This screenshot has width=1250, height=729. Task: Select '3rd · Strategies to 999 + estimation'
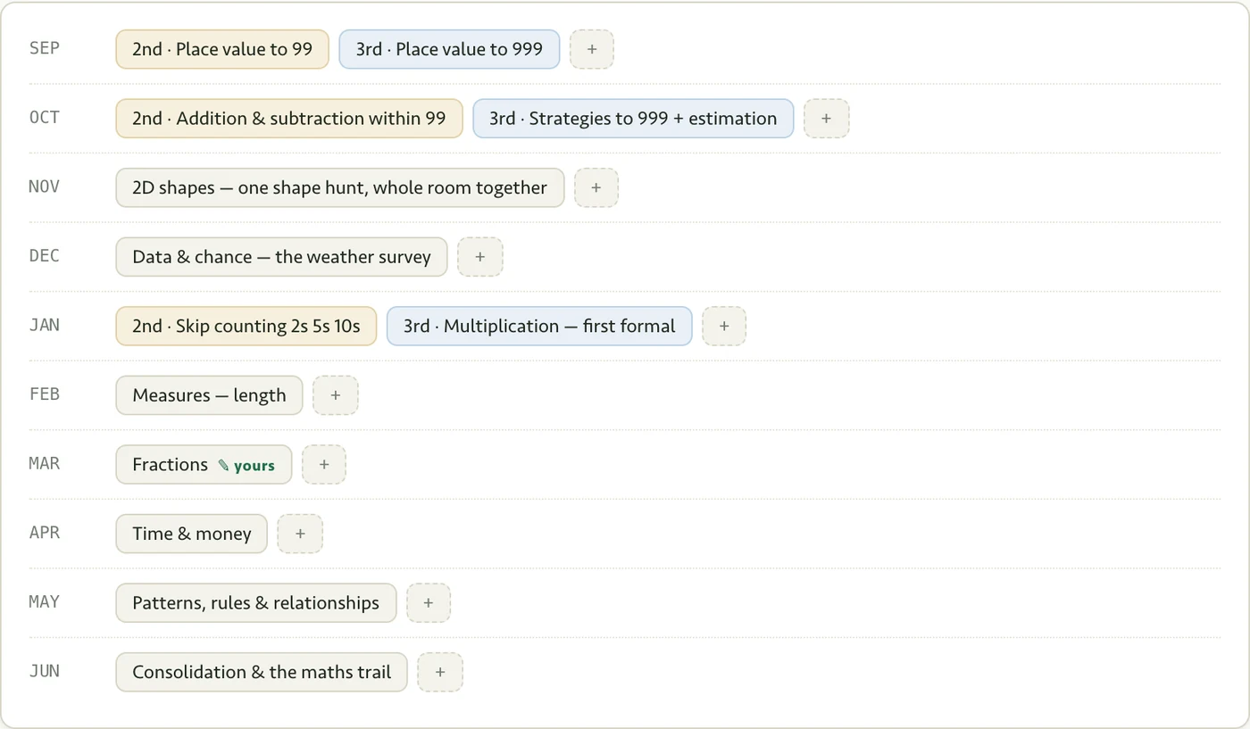click(633, 119)
